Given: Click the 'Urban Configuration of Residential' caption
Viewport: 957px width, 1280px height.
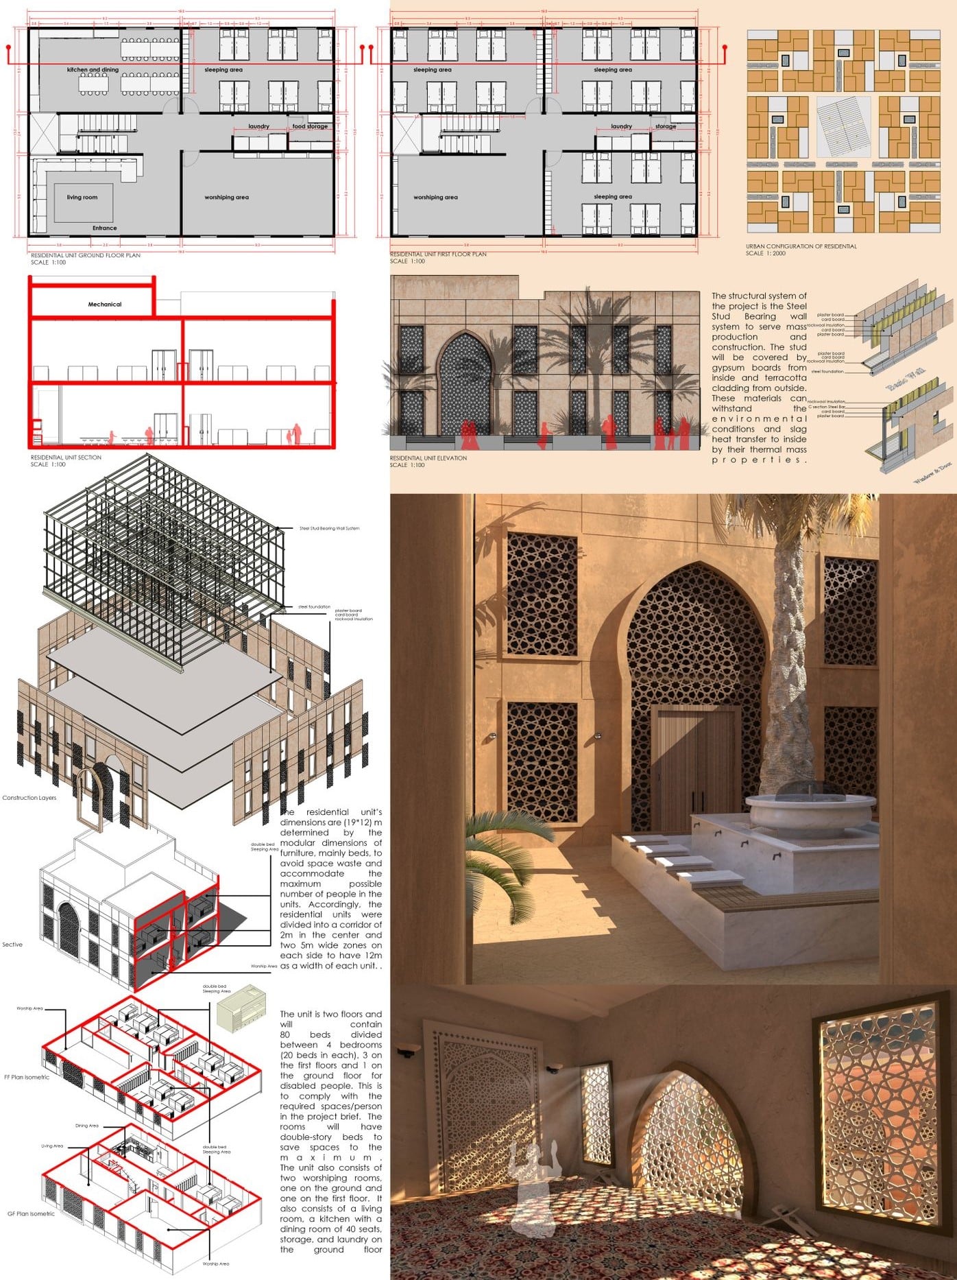Looking at the screenshot, I should (801, 246).
